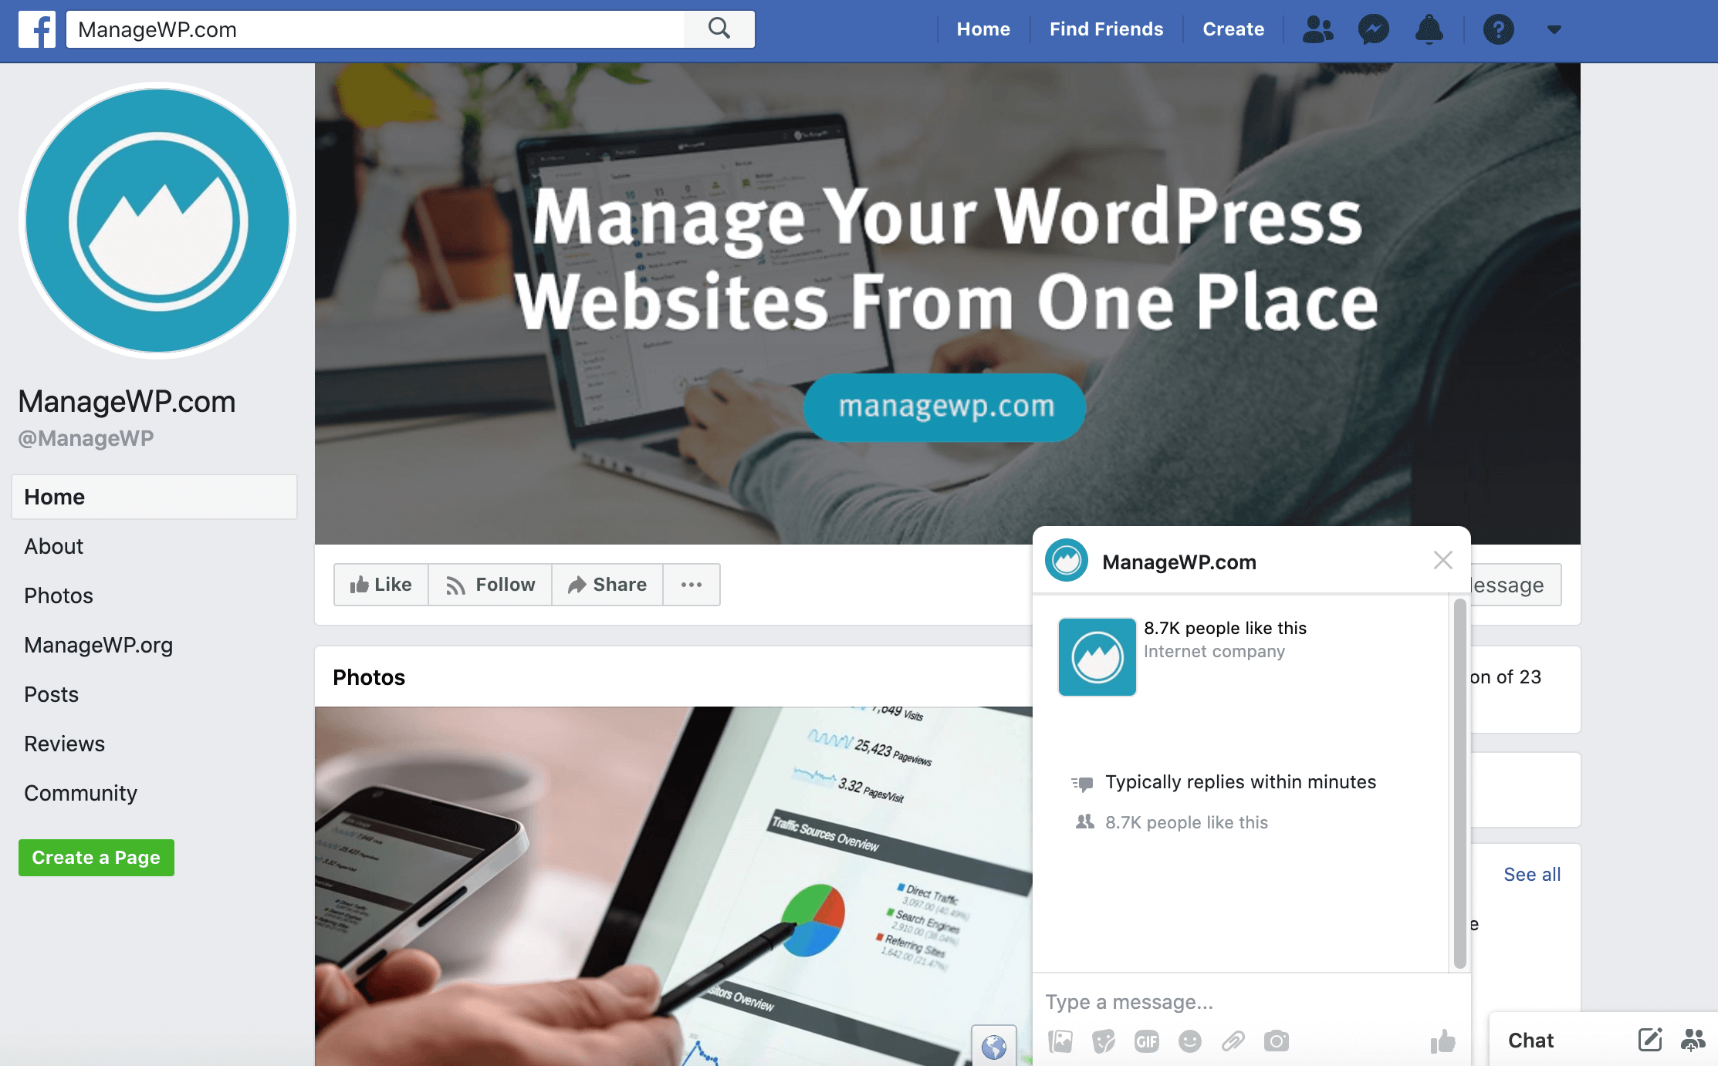The height and width of the screenshot is (1066, 1718).
Task: Click the Share button
Action: [607, 583]
